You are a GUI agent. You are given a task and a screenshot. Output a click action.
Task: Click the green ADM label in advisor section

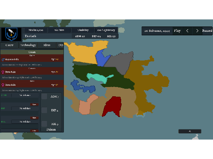(4, 95)
